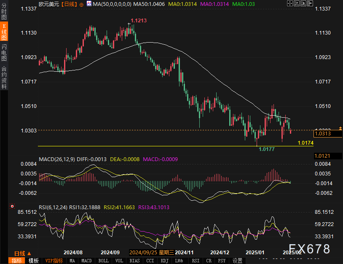The height and width of the screenshot is (264, 343).
Task: Click the 2024/12 date on the time axis
Action: coord(220,252)
